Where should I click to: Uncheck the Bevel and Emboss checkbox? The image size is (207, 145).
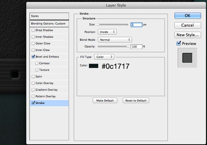pos(33,56)
